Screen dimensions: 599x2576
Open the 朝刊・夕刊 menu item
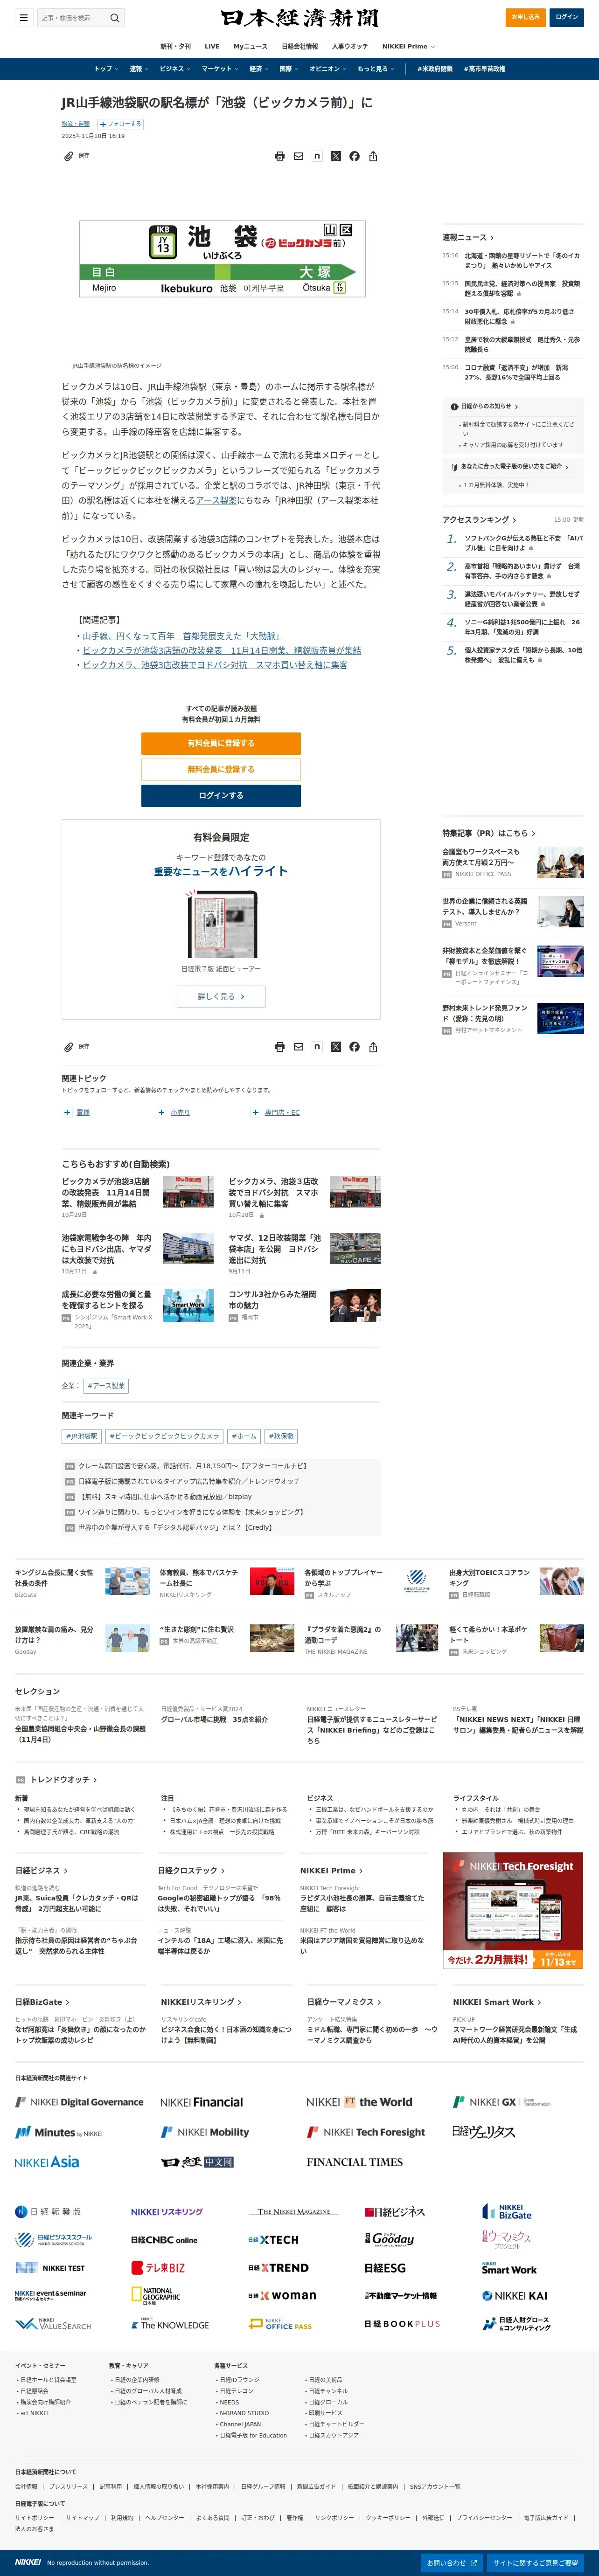point(175,46)
